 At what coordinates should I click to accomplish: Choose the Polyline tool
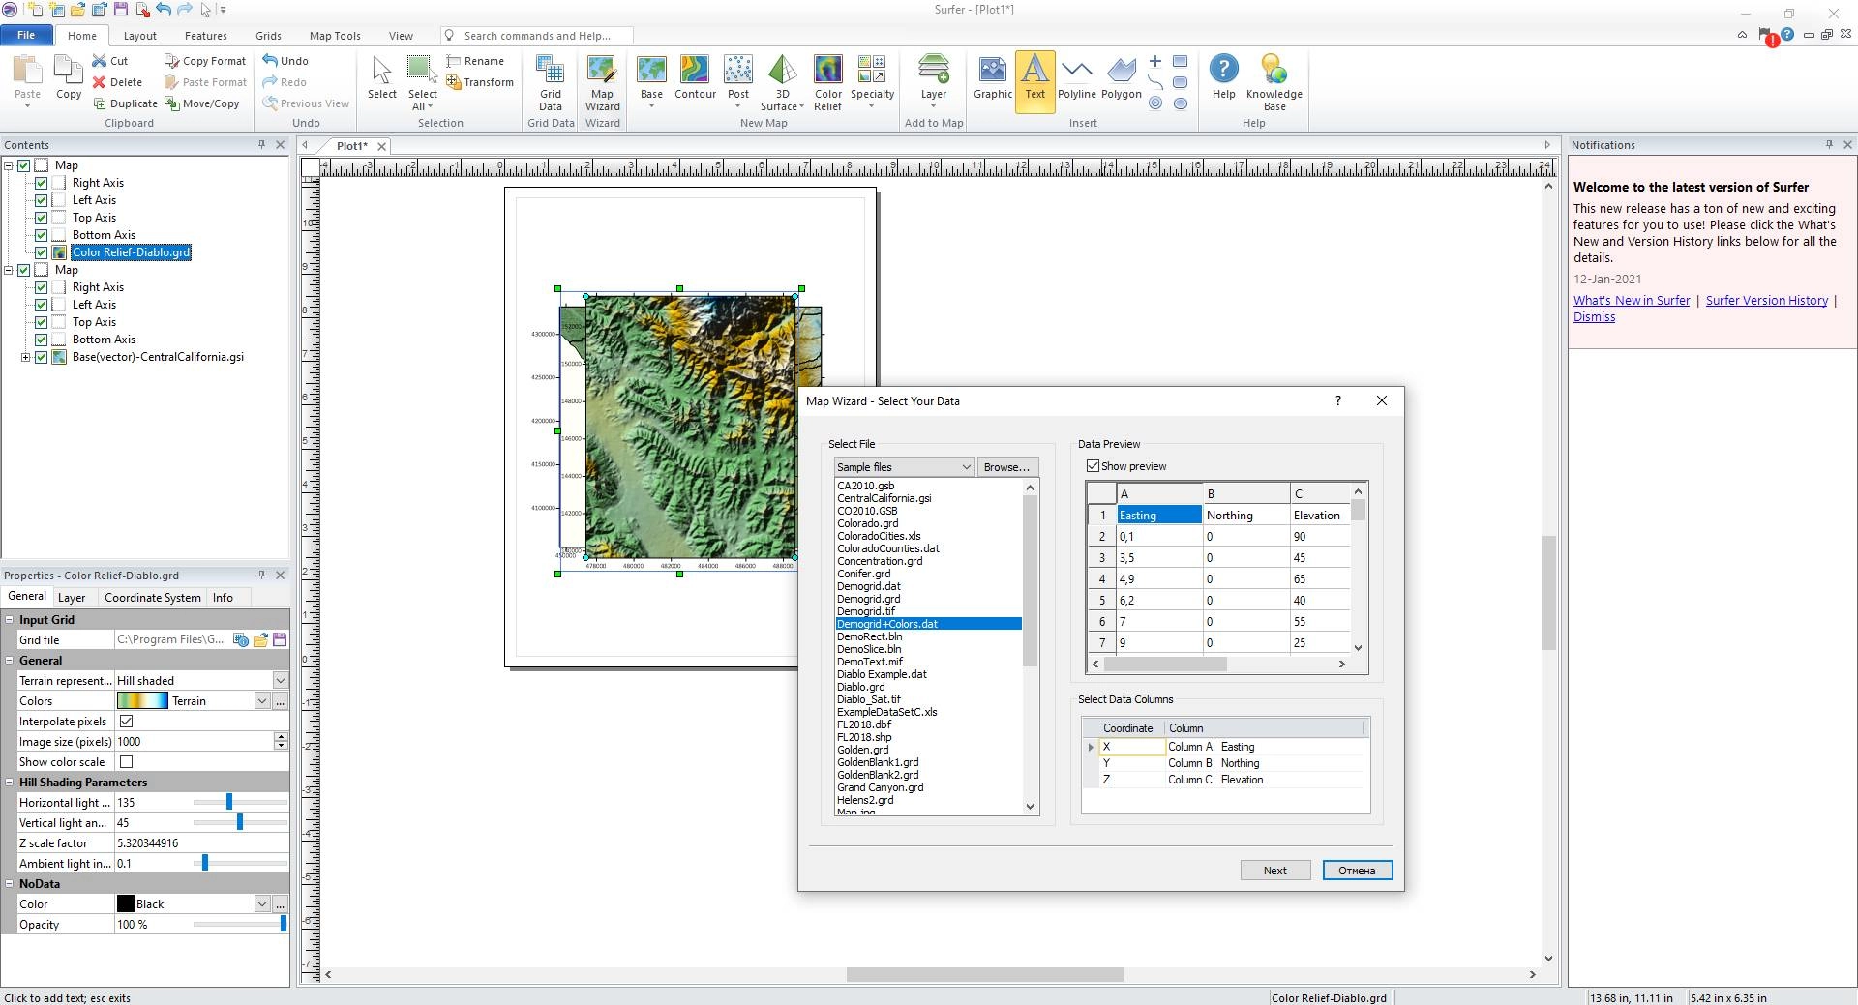point(1077,78)
